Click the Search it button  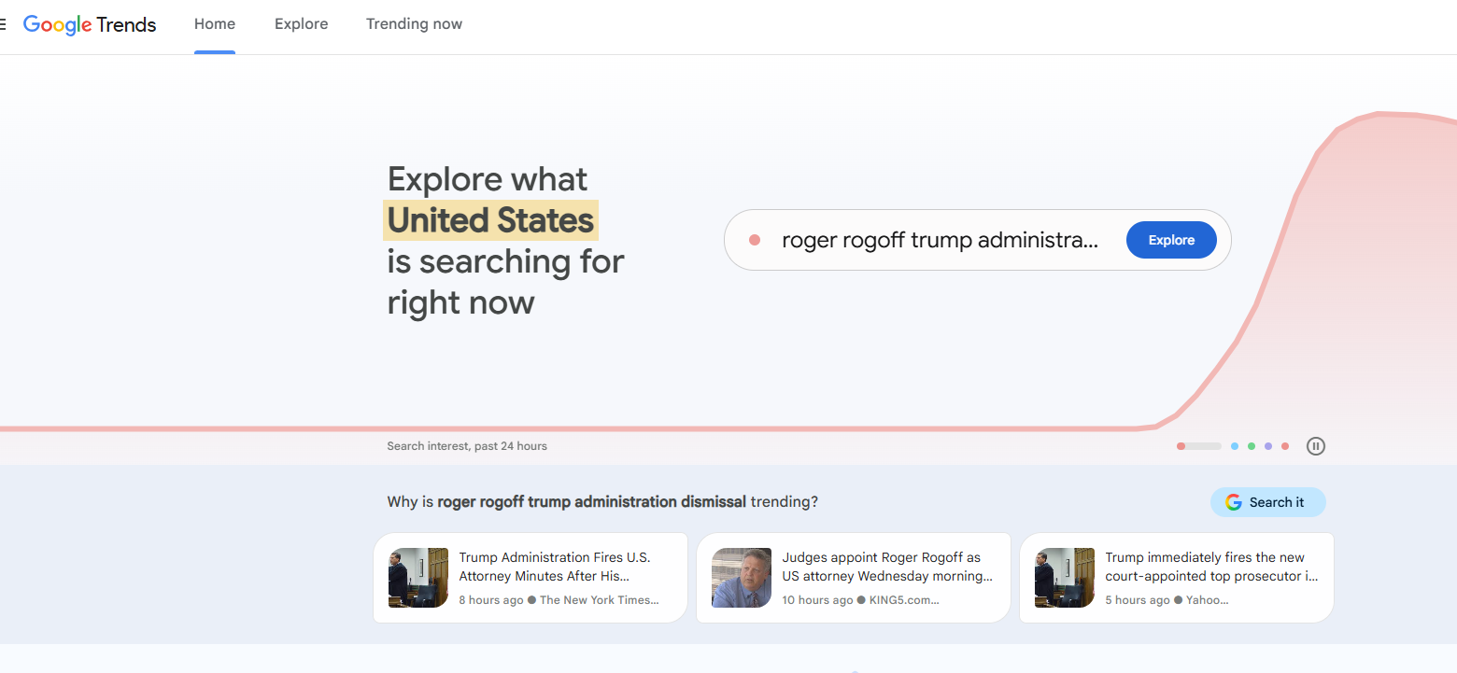1267,502
